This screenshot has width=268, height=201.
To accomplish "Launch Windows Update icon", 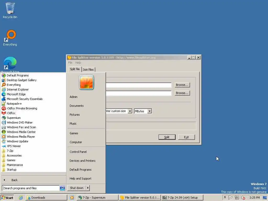I will [4, 141].
